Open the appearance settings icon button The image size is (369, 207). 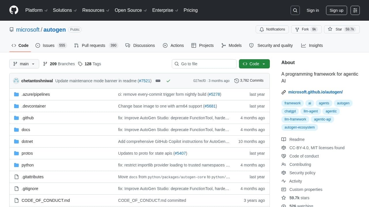coord(355,10)
